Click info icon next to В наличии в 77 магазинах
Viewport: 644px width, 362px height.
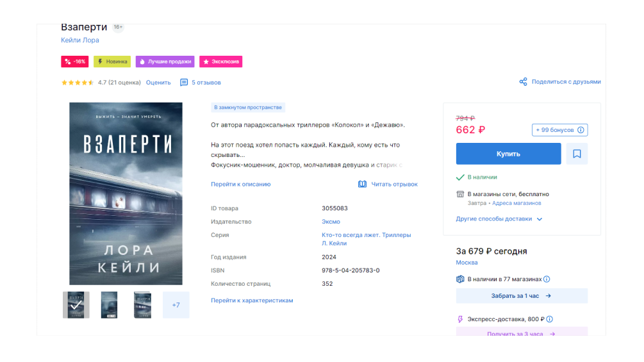point(547,279)
